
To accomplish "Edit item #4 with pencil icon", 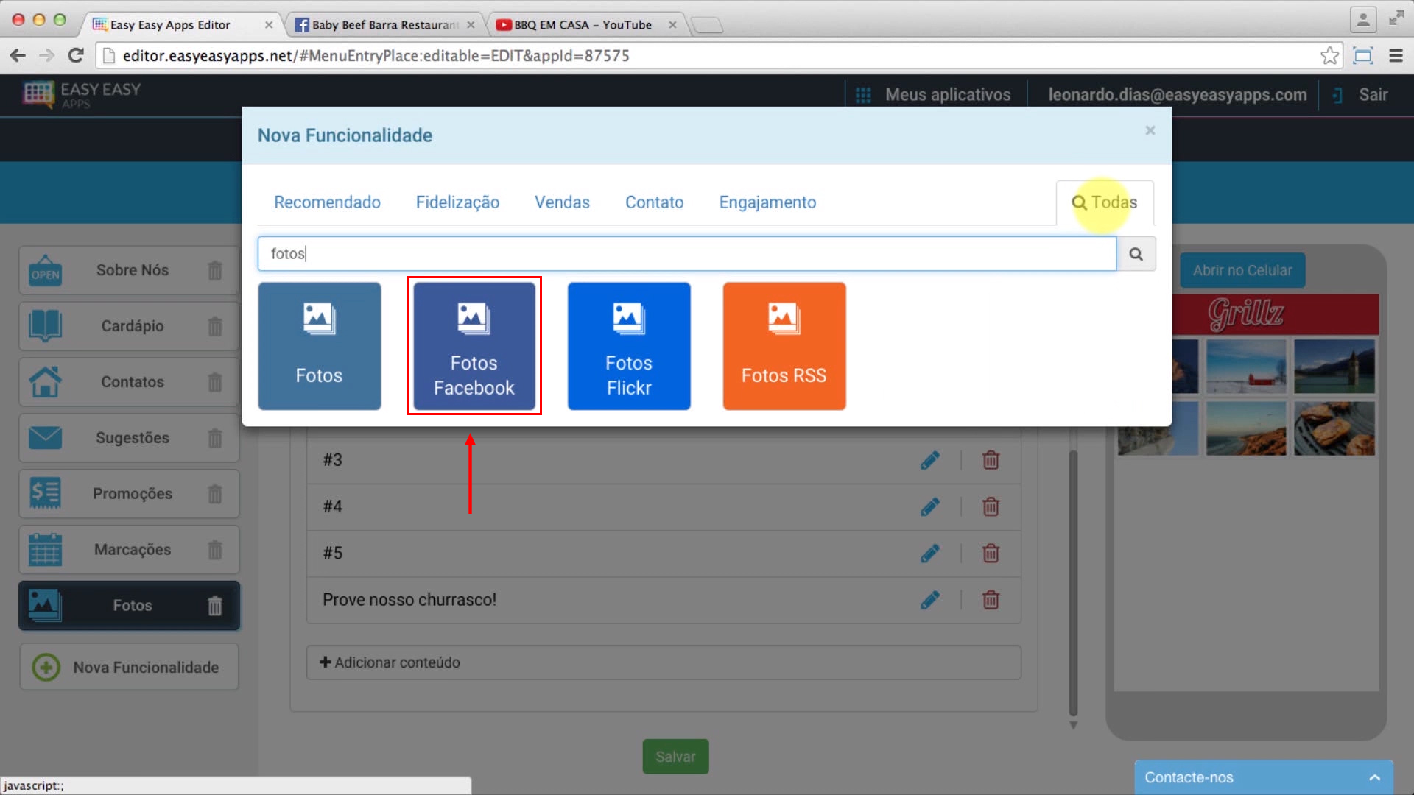I will (929, 506).
